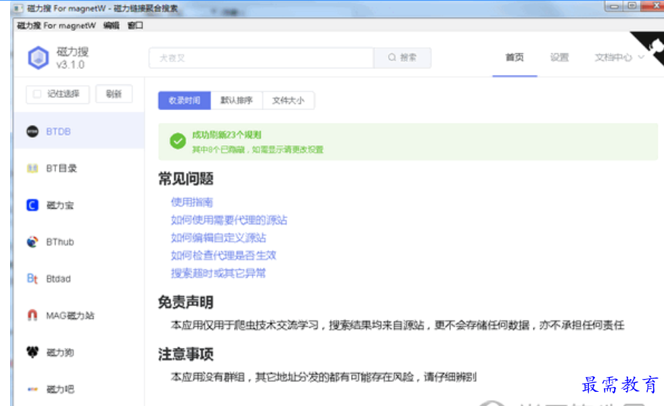Viewport: 664px width, 406px height.
Task: Switch sorting to 默认排序
Action: point(237,101)
